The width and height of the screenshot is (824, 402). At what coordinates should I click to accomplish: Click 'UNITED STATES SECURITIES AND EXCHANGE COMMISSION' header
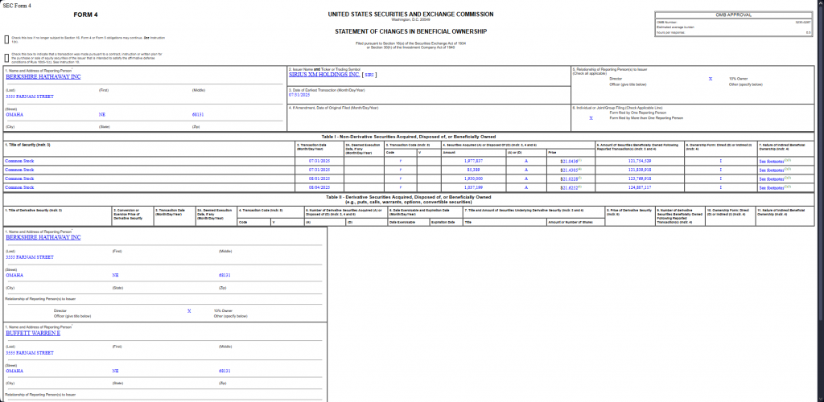(410, 14)
